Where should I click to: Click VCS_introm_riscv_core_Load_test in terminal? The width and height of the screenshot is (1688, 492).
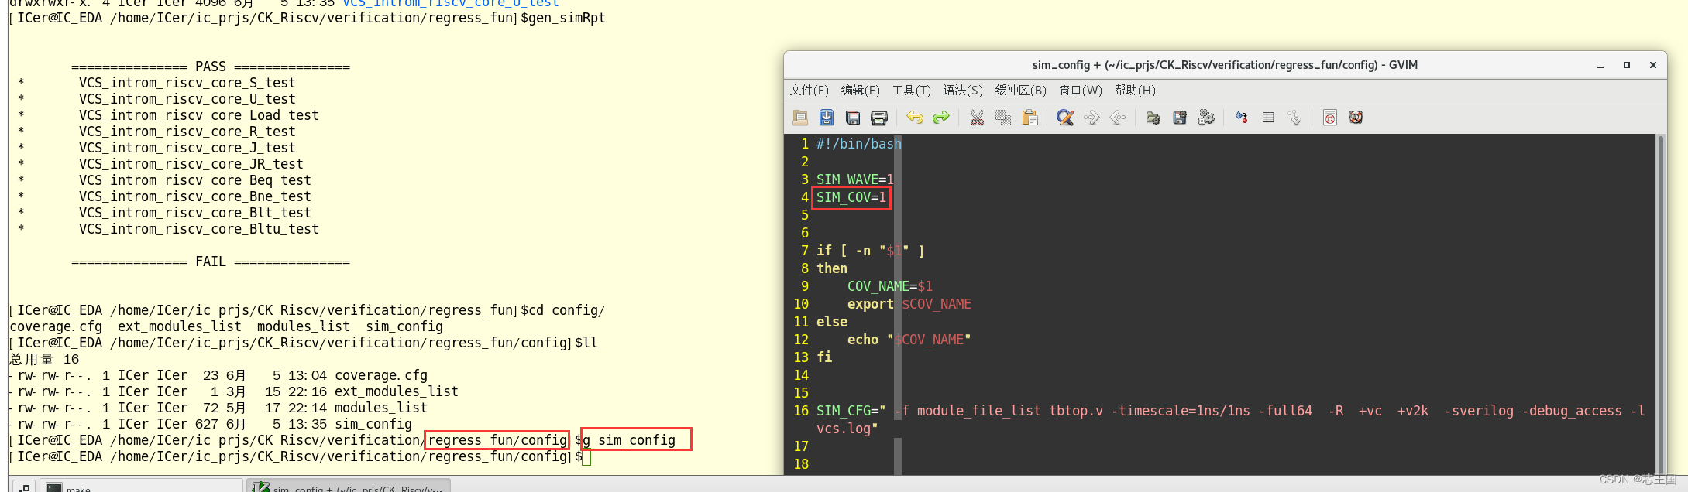click(x=198, y=115)
